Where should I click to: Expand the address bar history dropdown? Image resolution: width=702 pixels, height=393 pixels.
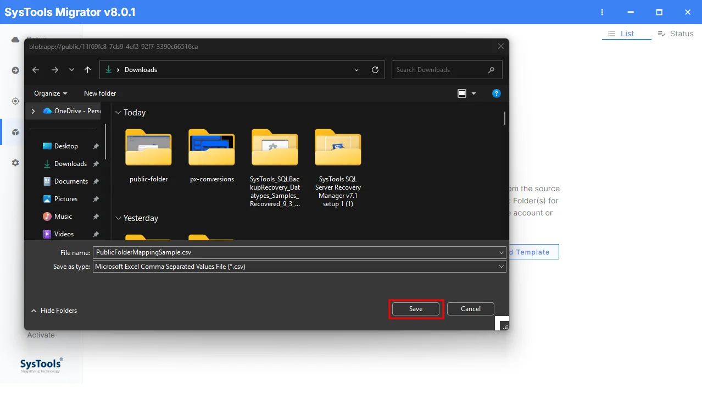[356, 70]
